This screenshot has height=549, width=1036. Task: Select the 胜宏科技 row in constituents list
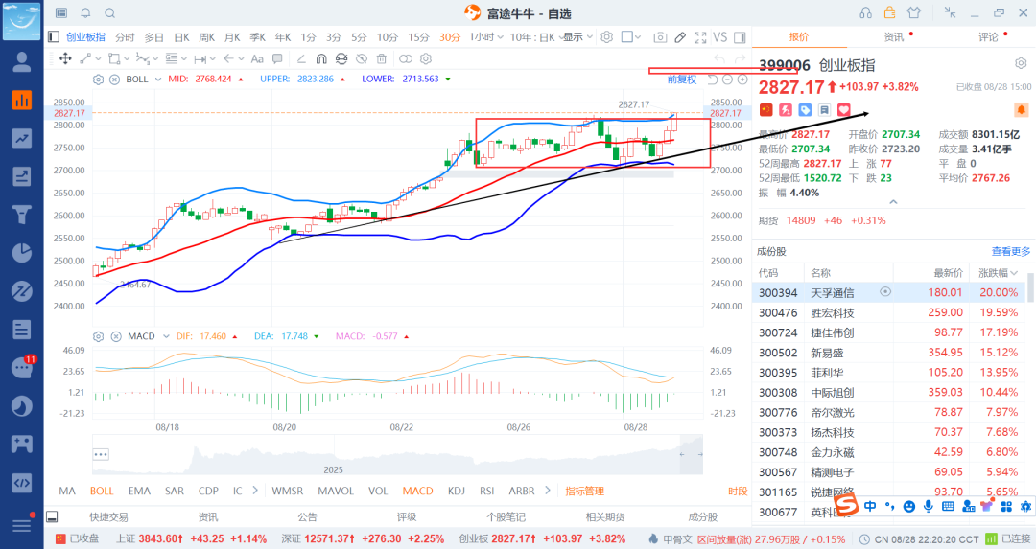tap(888, 312)
